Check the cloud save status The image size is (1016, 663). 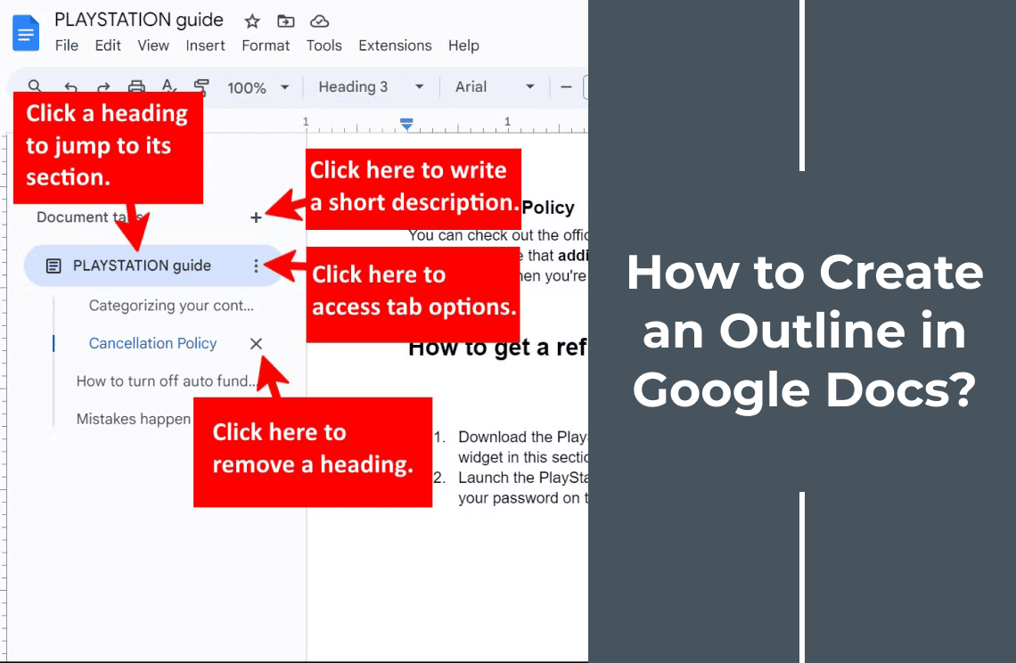click(320, 20)
